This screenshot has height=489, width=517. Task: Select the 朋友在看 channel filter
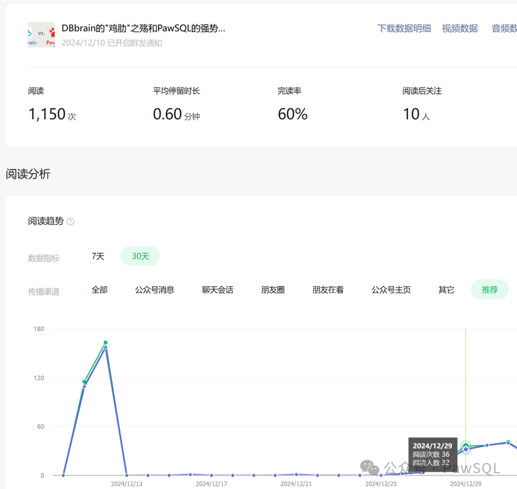click(x=328, y=289)
